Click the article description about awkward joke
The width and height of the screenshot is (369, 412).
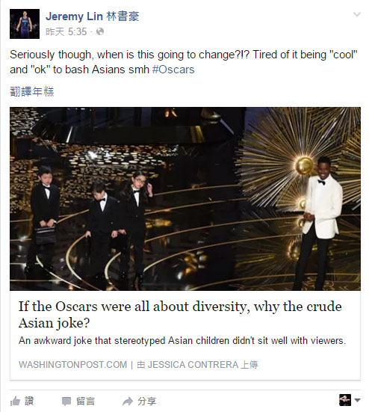(182, 341)
